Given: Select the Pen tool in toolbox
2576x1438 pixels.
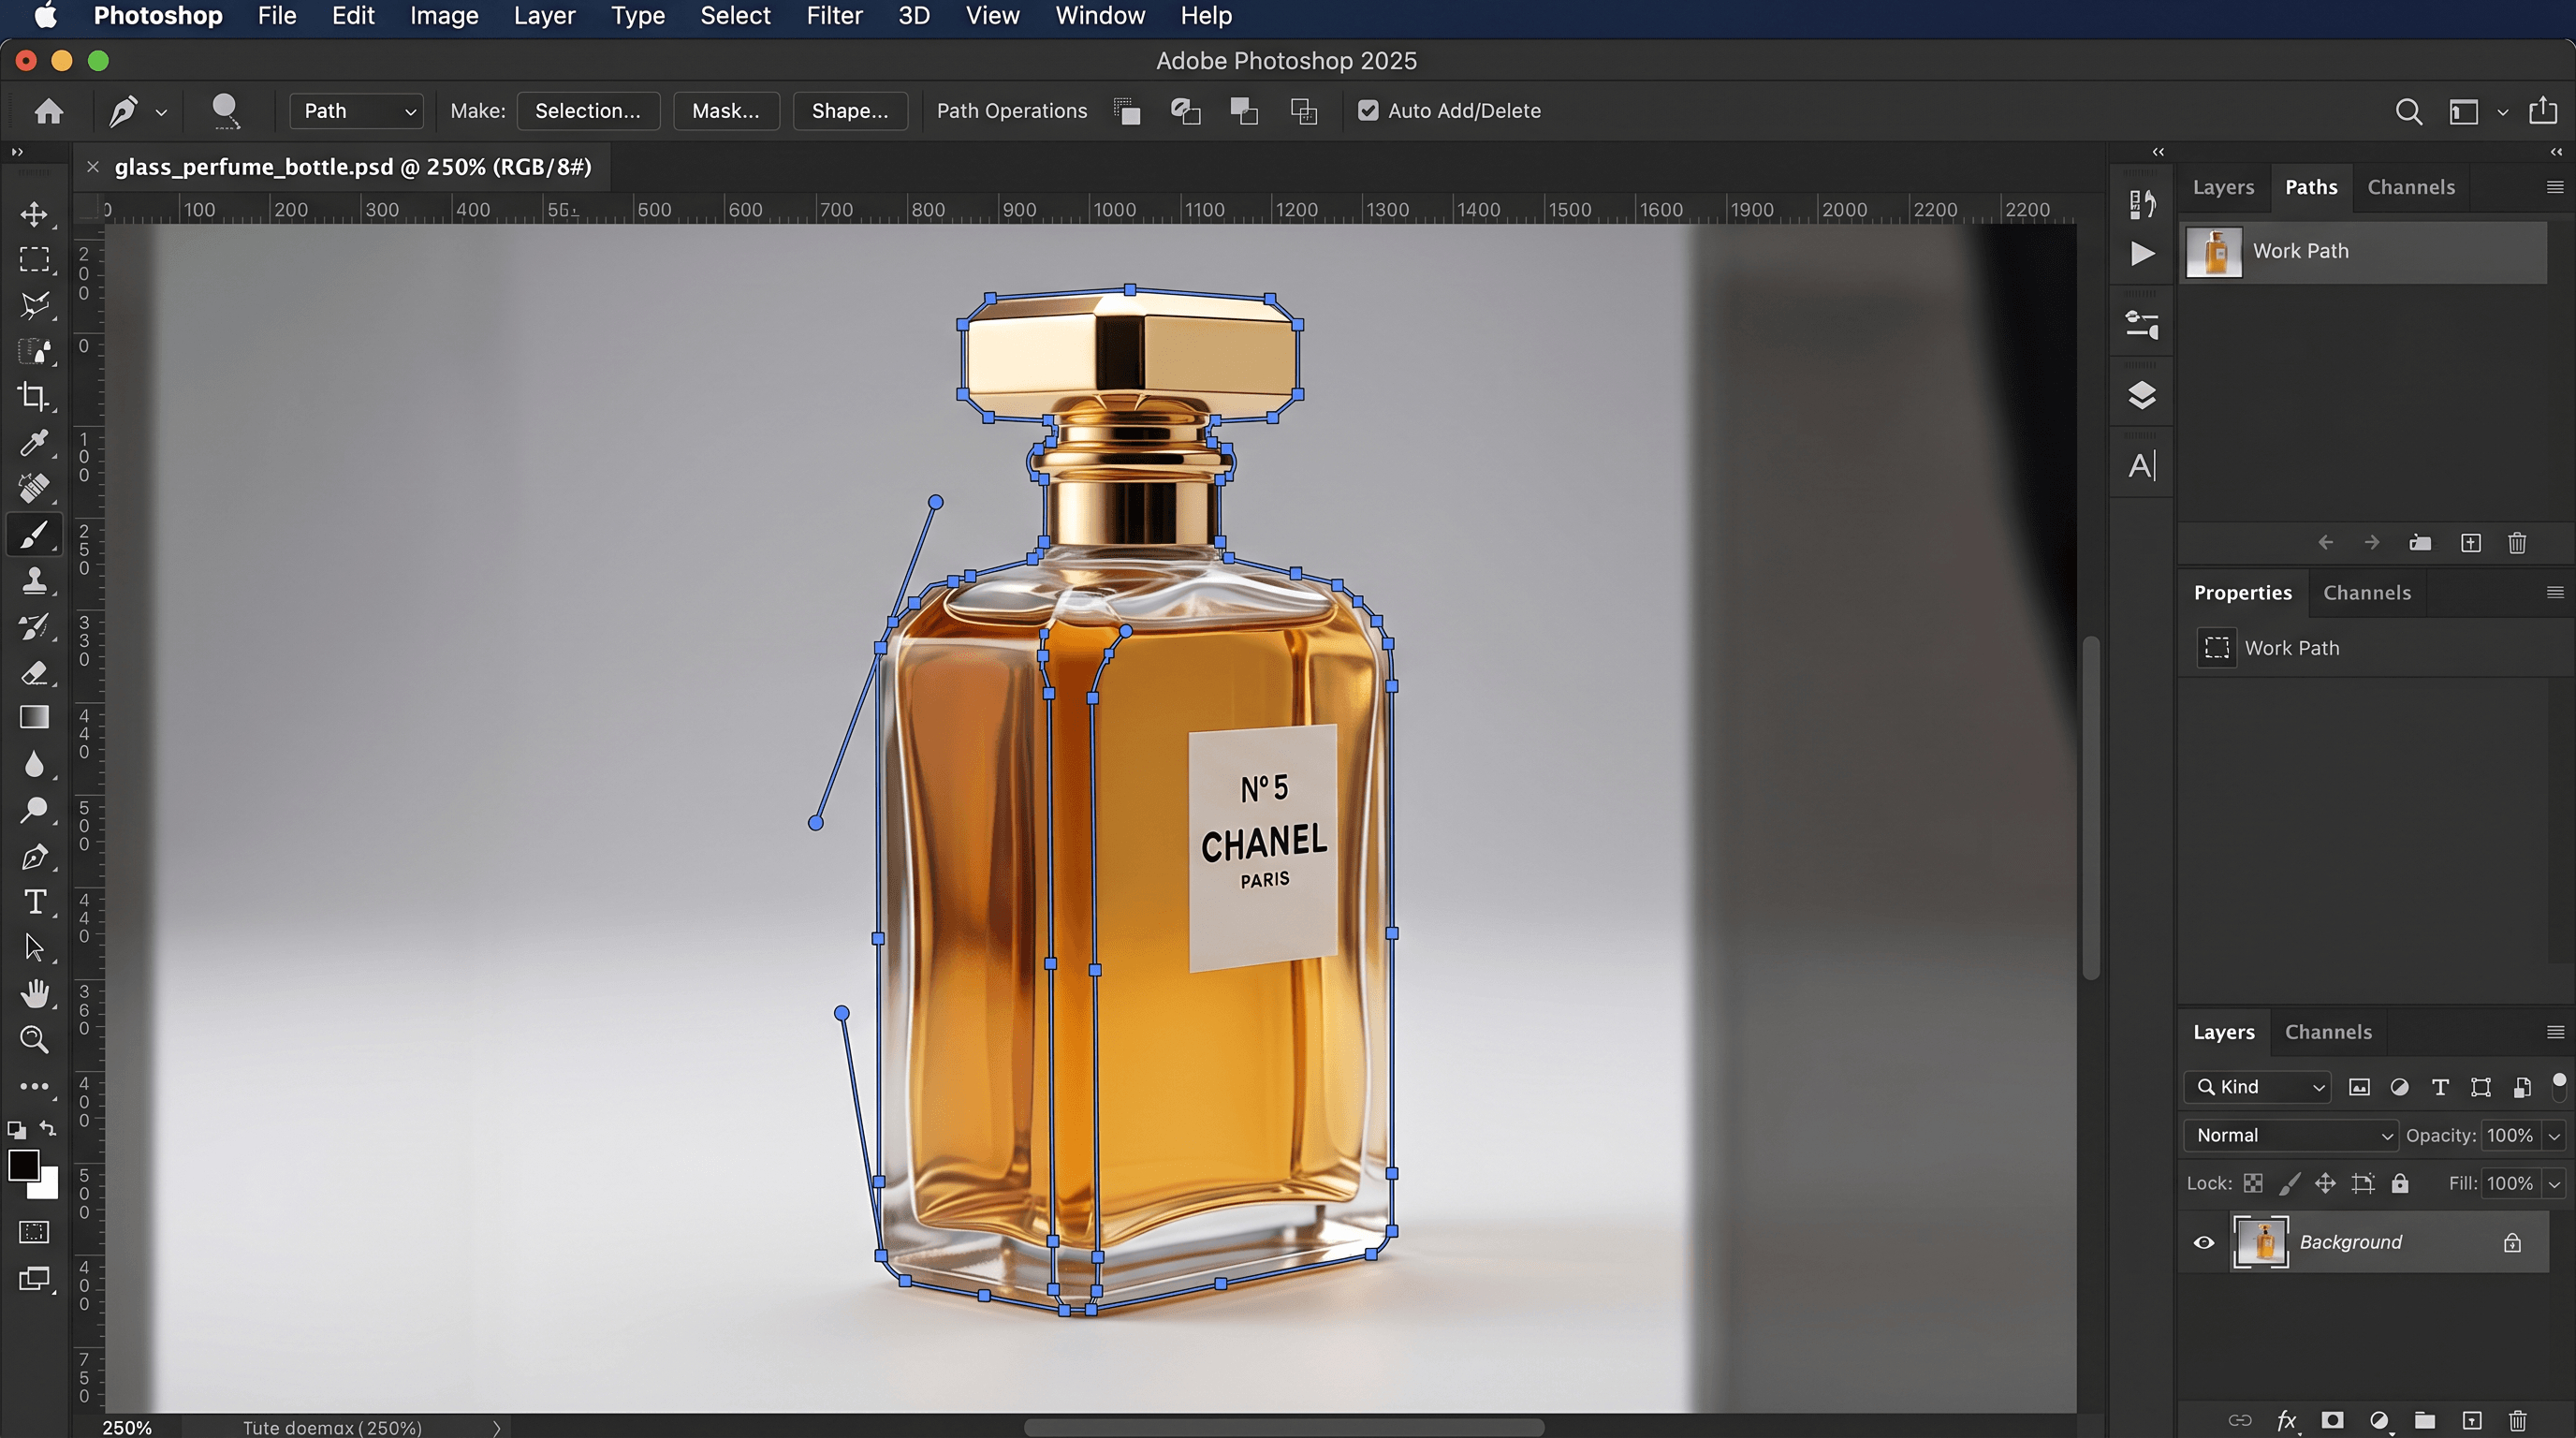Looking at the screenshot, I should point(34,856).
